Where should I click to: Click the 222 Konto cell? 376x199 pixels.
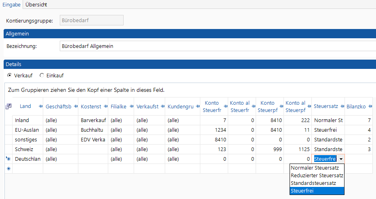pos(298,120)
